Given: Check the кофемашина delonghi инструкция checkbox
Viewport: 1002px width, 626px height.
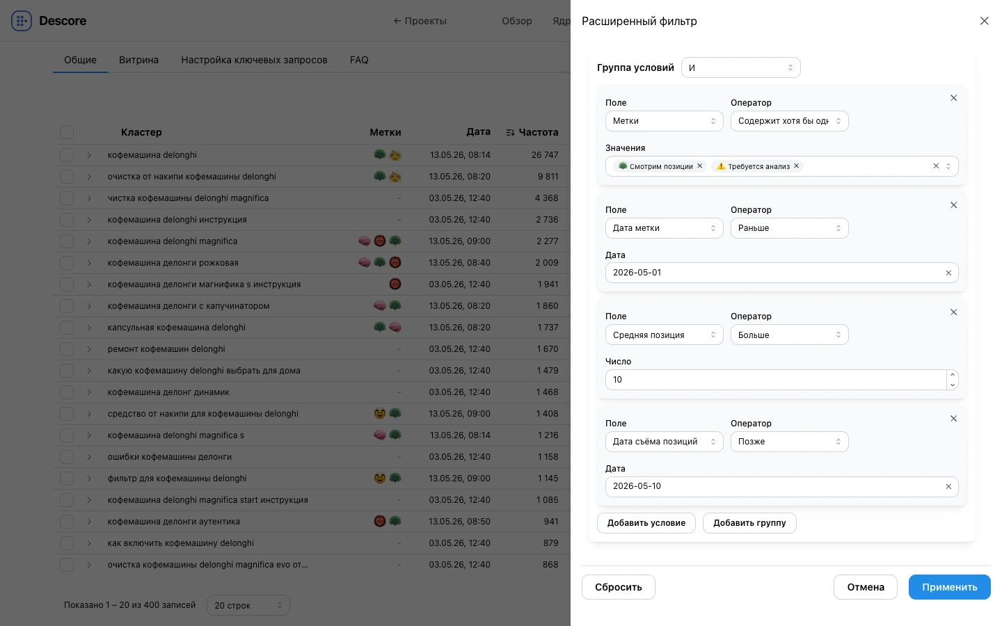Looking at the screenshot, I should pyautogui.click(x=67, y=220).
